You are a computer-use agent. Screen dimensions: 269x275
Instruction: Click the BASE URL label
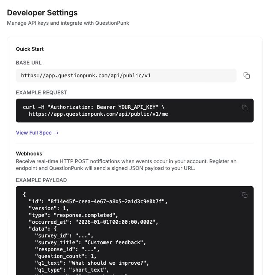pyautogui.click(x=29, y=63)
